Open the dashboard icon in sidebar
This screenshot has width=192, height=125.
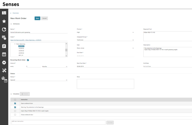point(4,13)
